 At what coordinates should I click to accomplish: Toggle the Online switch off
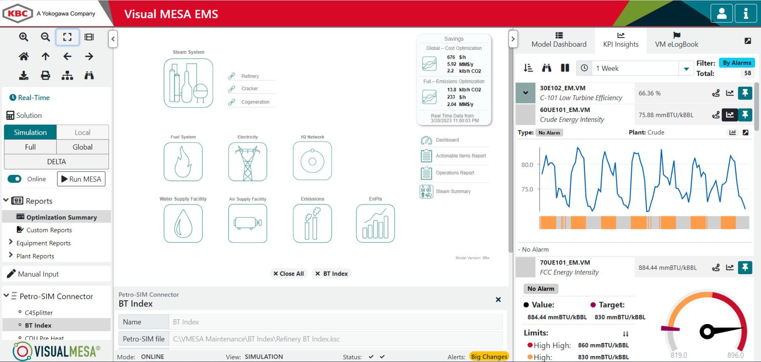15,179
